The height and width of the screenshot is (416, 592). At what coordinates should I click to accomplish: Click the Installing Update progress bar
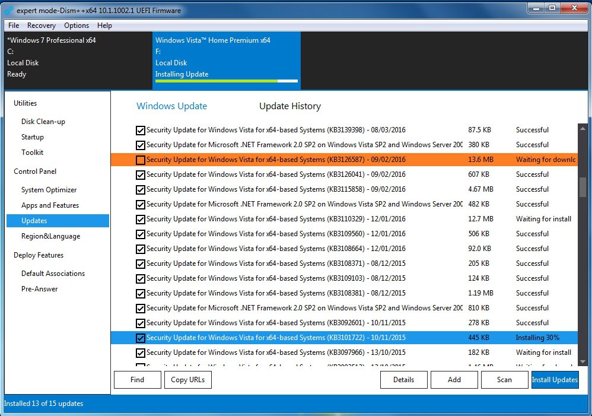tap(227, 81)
